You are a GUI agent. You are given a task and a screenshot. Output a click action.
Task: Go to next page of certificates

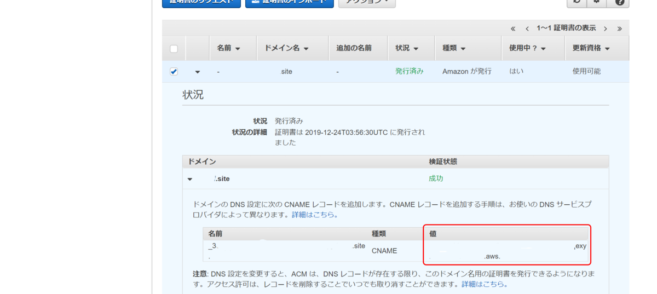(606, 28)
